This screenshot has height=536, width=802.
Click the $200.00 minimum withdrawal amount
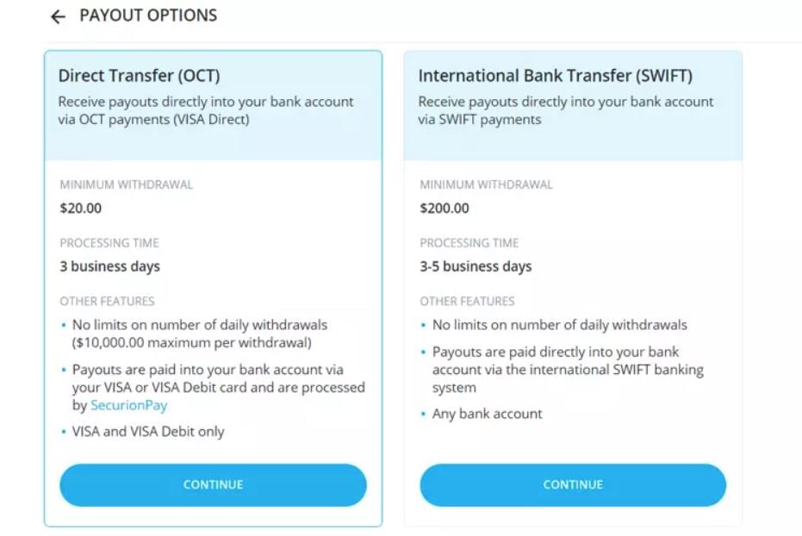pyautogui.click(x=445, y=208)
